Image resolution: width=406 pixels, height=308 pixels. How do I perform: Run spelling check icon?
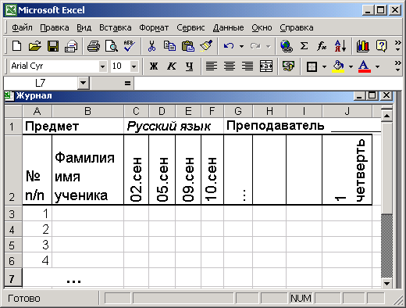point(129,46)
